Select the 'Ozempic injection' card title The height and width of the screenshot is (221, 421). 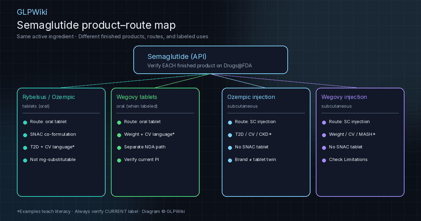point(251,97)
